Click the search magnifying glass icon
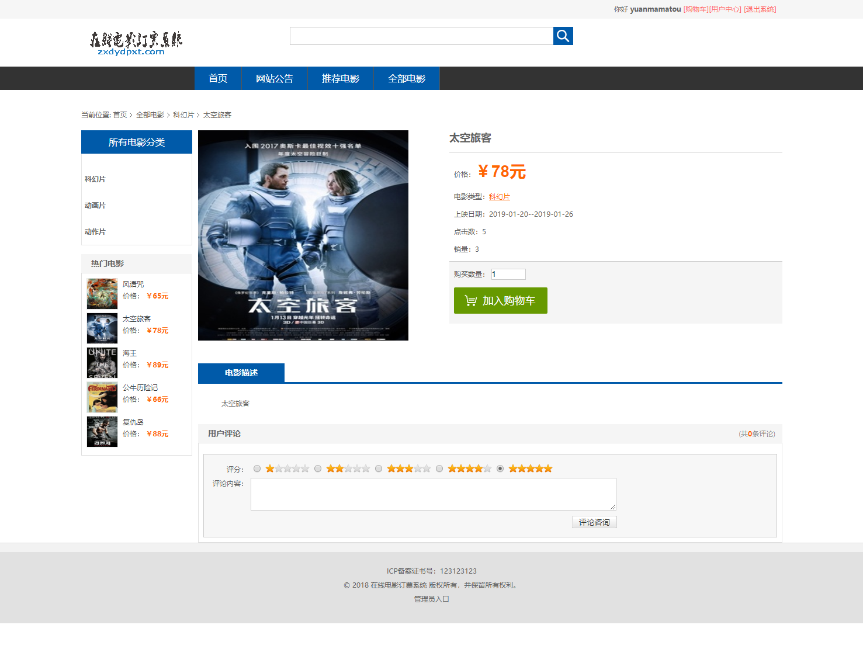 coord(563,36)
